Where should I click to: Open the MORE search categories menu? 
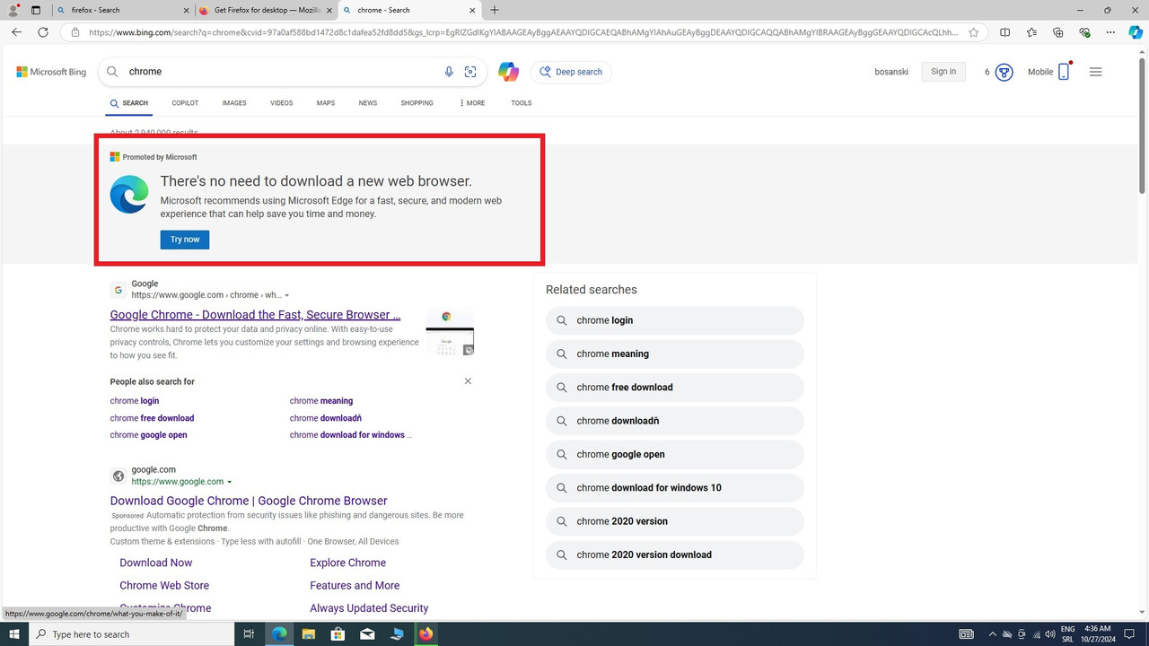click(x=472, y=103)
